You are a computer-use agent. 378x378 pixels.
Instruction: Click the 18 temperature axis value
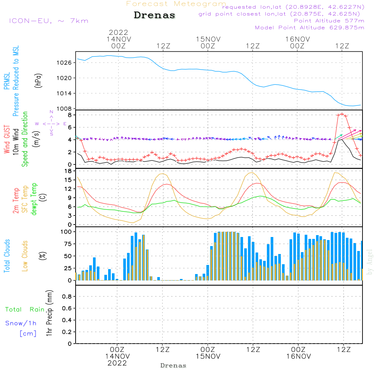coord(68,171)
